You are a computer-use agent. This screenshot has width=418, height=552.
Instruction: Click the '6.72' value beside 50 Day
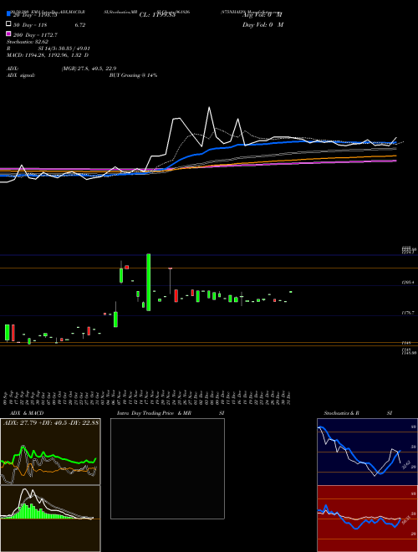click(80, 25)
